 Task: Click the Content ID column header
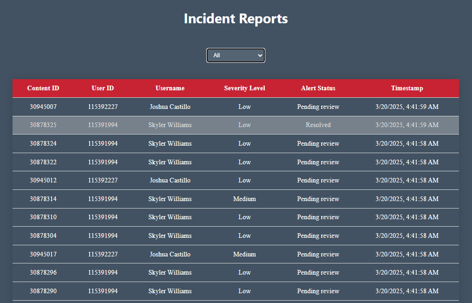click(x=43, y=88)
